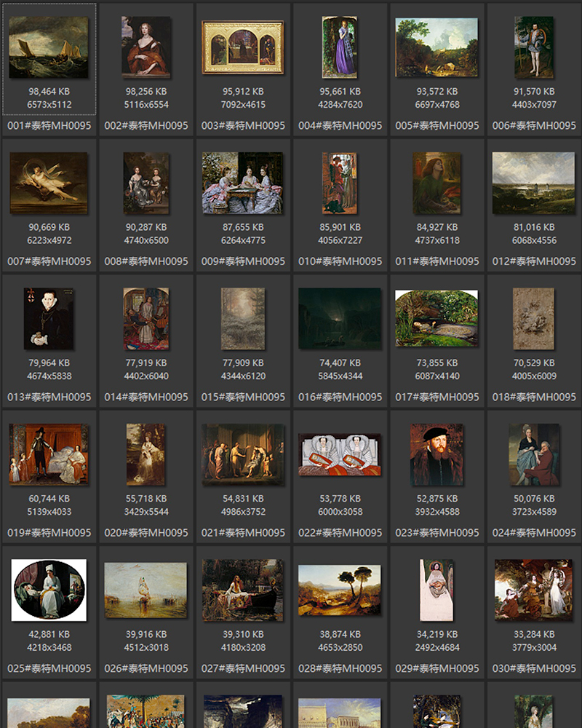The width and height of the screenshot is (582, 728).
Task: Select the stormy sea sailboats painting 001
Action: (x=49, y=47)
